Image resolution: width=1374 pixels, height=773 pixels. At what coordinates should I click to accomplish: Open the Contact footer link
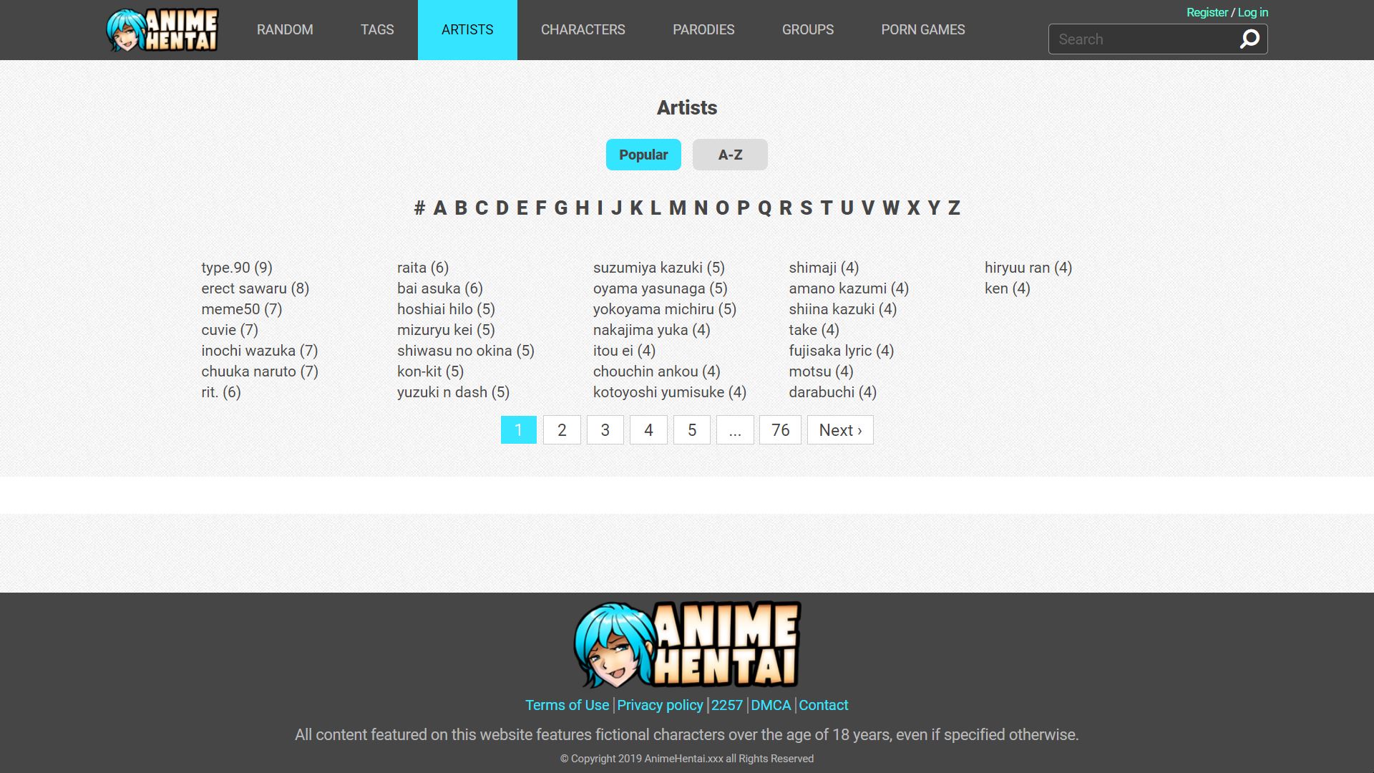823,705
